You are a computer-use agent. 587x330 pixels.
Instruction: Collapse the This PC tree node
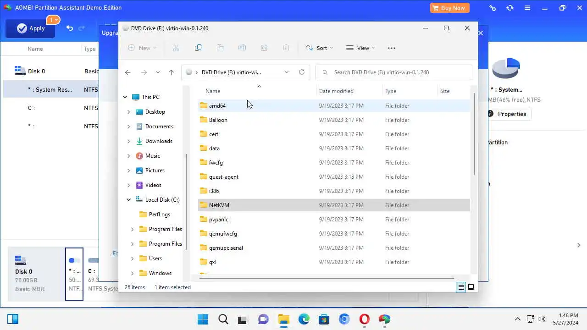125,97
